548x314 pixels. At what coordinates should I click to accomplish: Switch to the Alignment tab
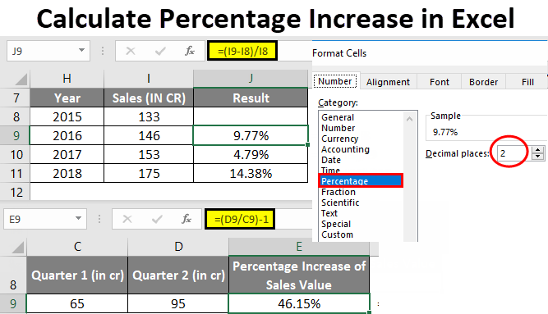point(388,82)
